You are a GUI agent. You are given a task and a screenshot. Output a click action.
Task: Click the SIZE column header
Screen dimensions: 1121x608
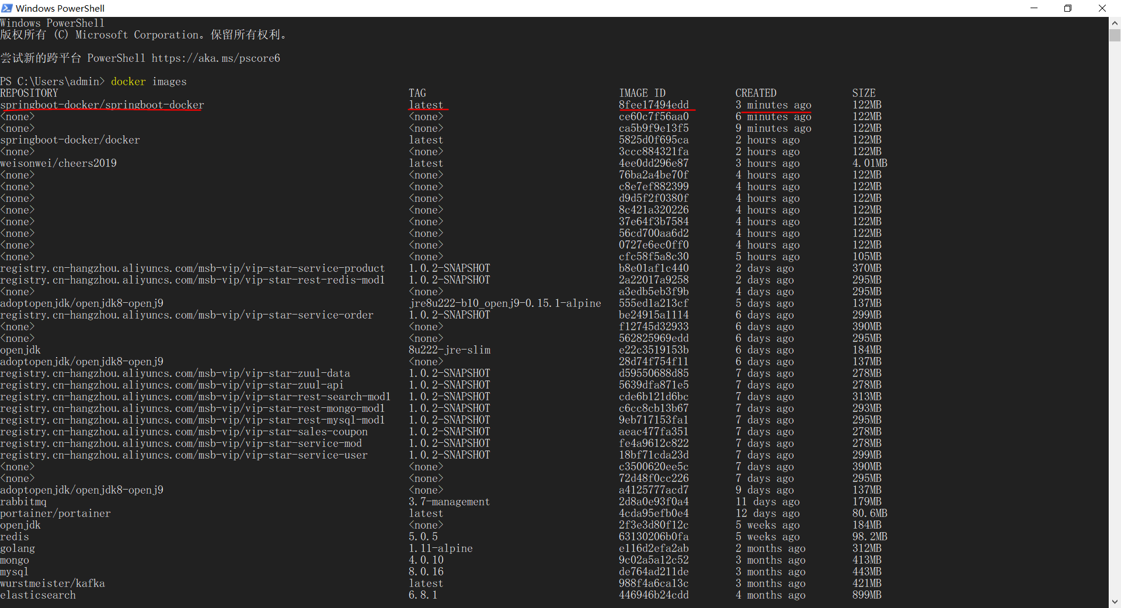coord(864,93)
